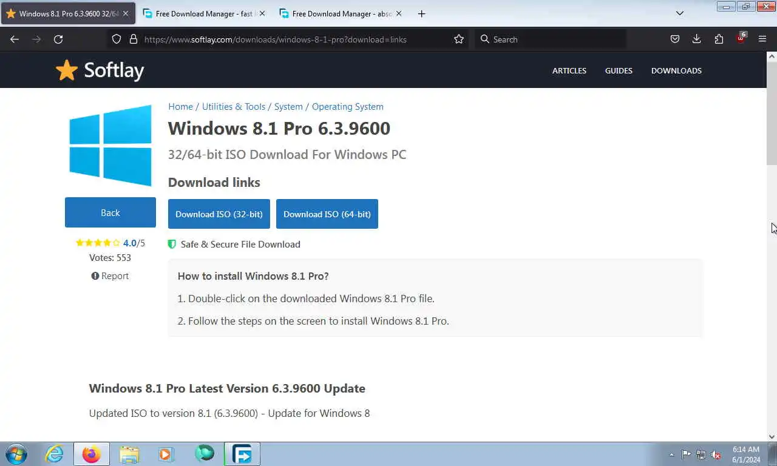List all tabs dropdown arrow

(x=680, y=13)
